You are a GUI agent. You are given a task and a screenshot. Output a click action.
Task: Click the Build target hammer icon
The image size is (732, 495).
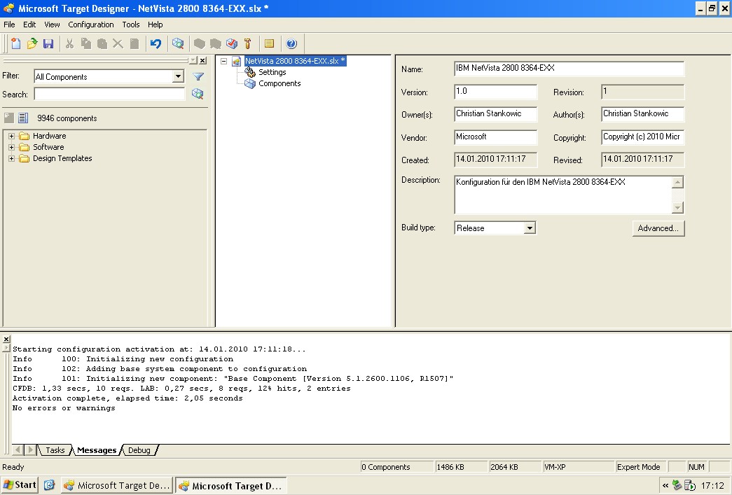[x=247, y=43]
